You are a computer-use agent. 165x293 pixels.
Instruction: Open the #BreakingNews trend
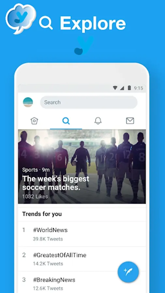82,283
